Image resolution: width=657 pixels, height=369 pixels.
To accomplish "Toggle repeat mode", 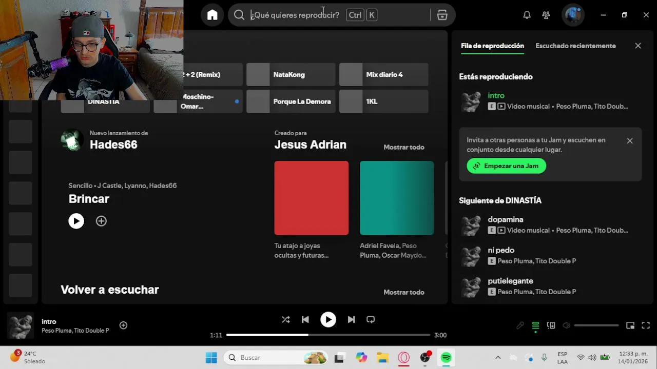I will point(371,319).
